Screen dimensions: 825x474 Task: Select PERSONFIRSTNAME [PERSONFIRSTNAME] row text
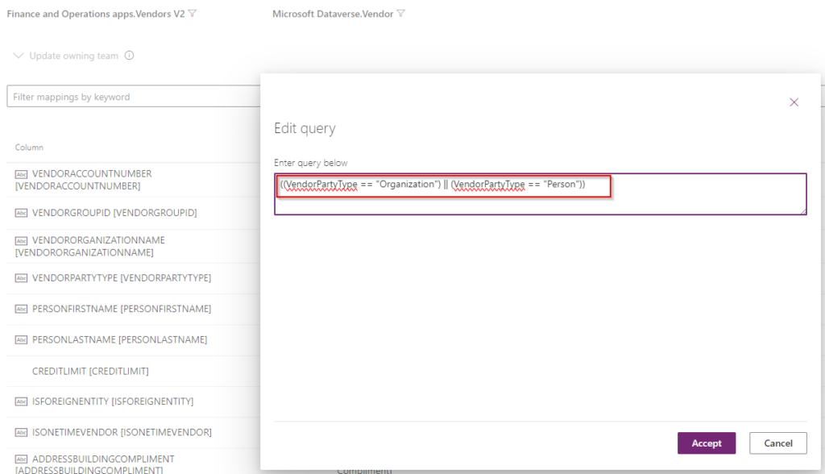pyautogui.click(x=122, y=309)
